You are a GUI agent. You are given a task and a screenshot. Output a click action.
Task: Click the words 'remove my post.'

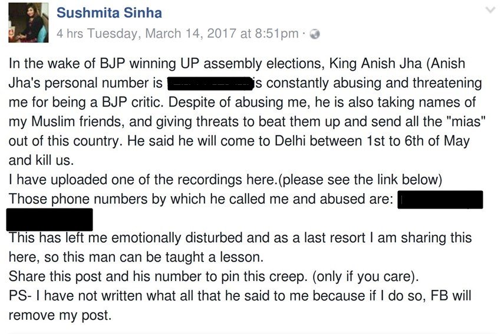point(60,316)
